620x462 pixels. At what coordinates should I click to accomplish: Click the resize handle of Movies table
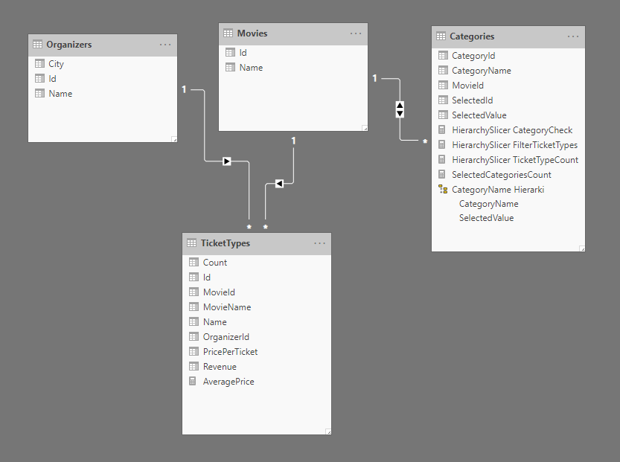tap(365, 128)
